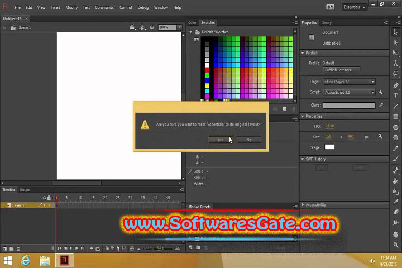
Task: Enable Onion Skin in timeline
Action: 107,248
